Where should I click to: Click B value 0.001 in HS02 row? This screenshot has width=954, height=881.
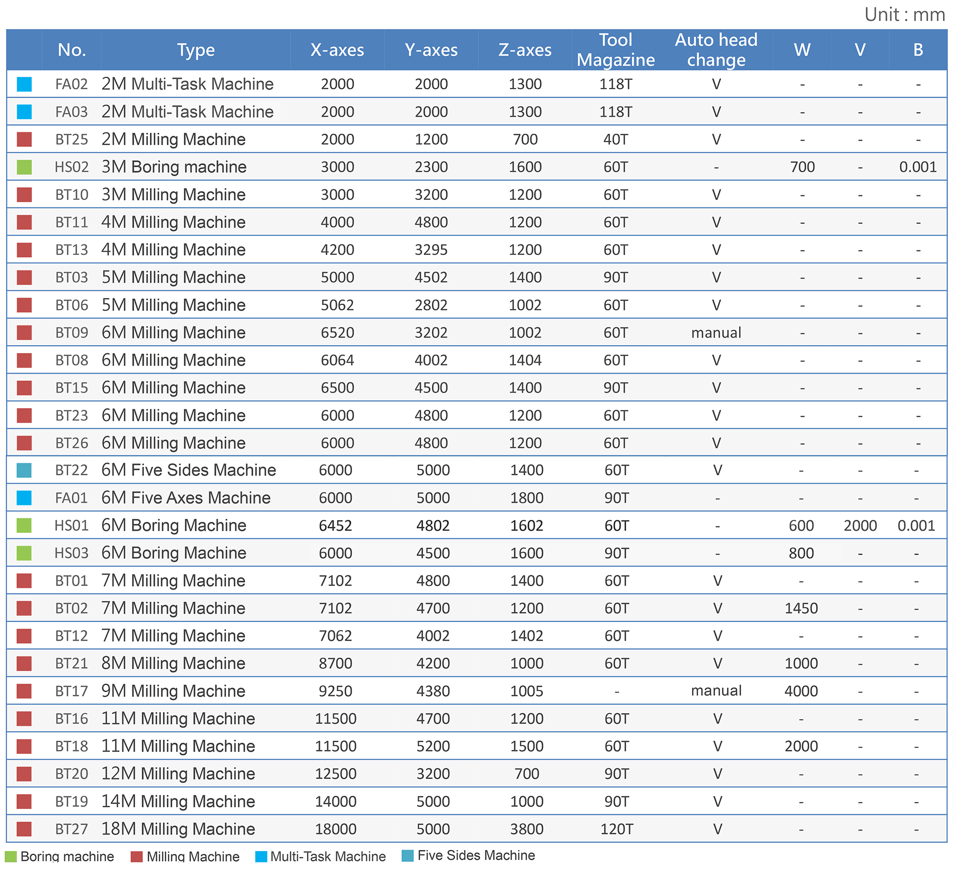(x=918, y=167)
